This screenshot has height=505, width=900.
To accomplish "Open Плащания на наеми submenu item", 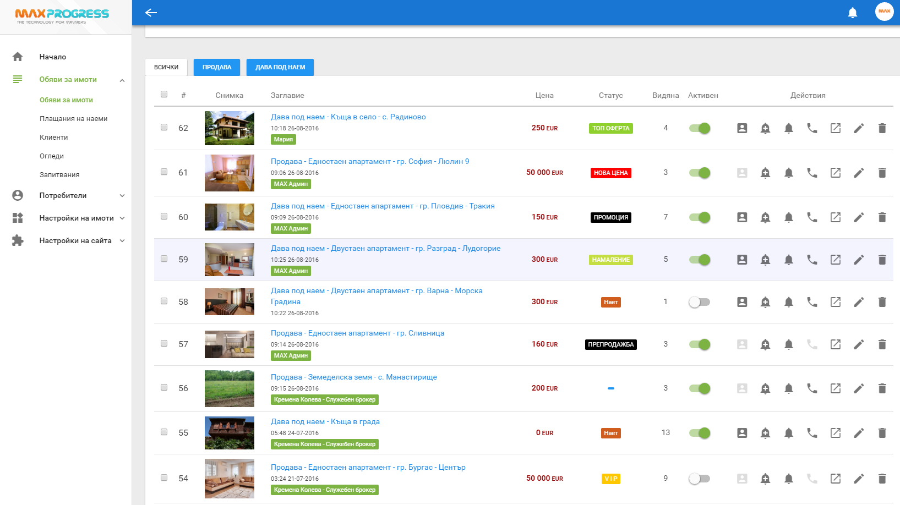I will coord(73,119).
